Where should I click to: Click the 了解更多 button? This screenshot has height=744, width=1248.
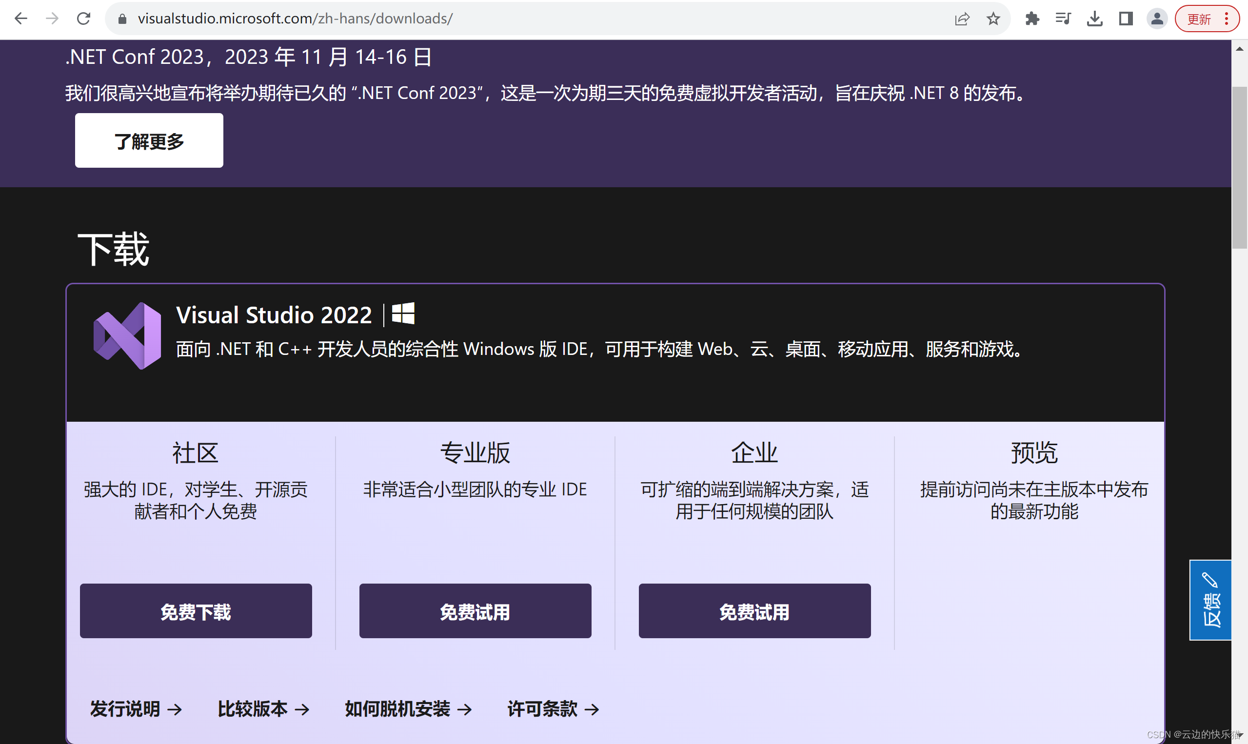click(x=149, y=140)
